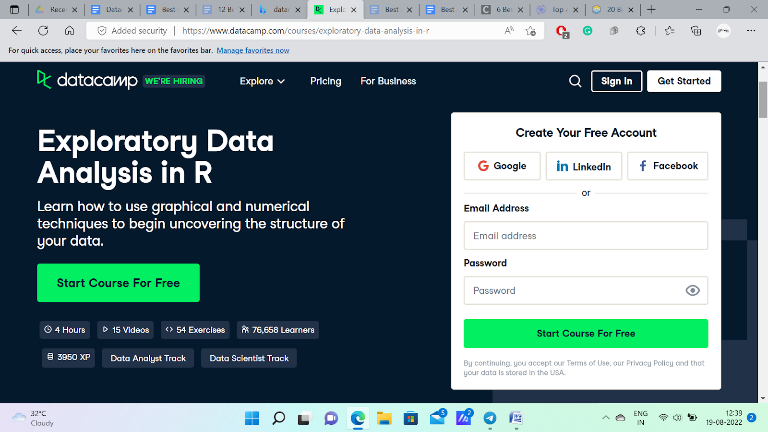Viewport: 768px width, 432px height.
Task: Click the Read aloud icon in the address bar
Action: [509, 31]
